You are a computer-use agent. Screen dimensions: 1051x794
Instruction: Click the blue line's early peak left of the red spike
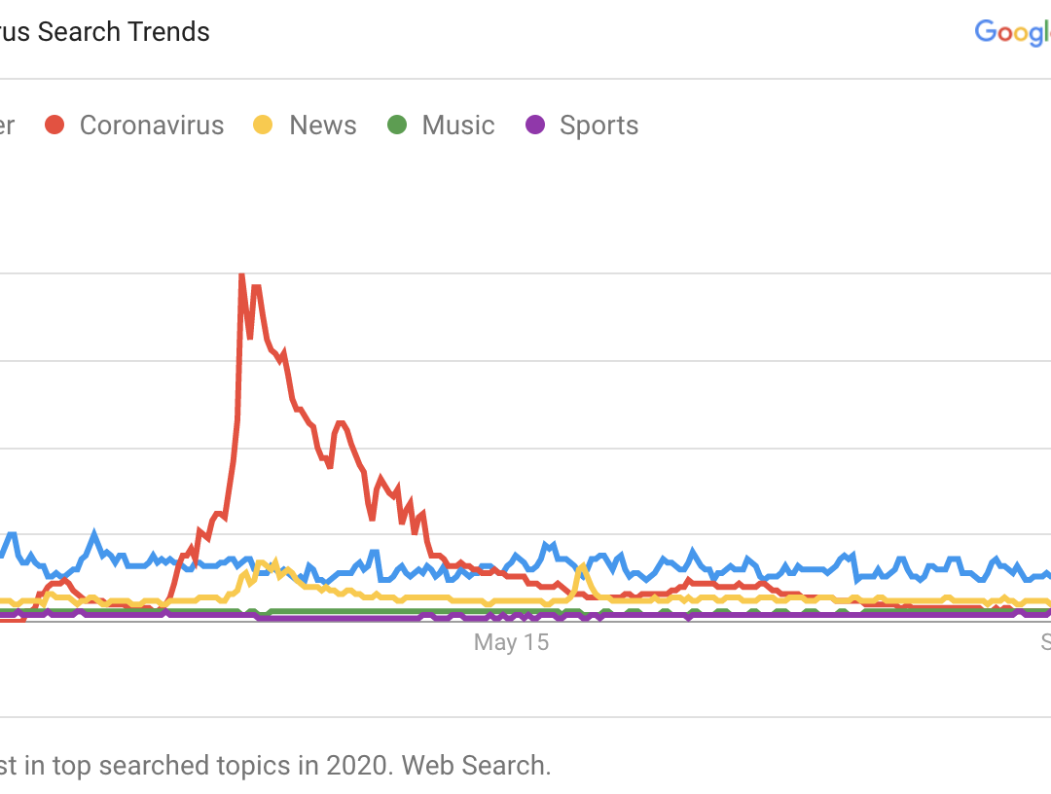94,534
